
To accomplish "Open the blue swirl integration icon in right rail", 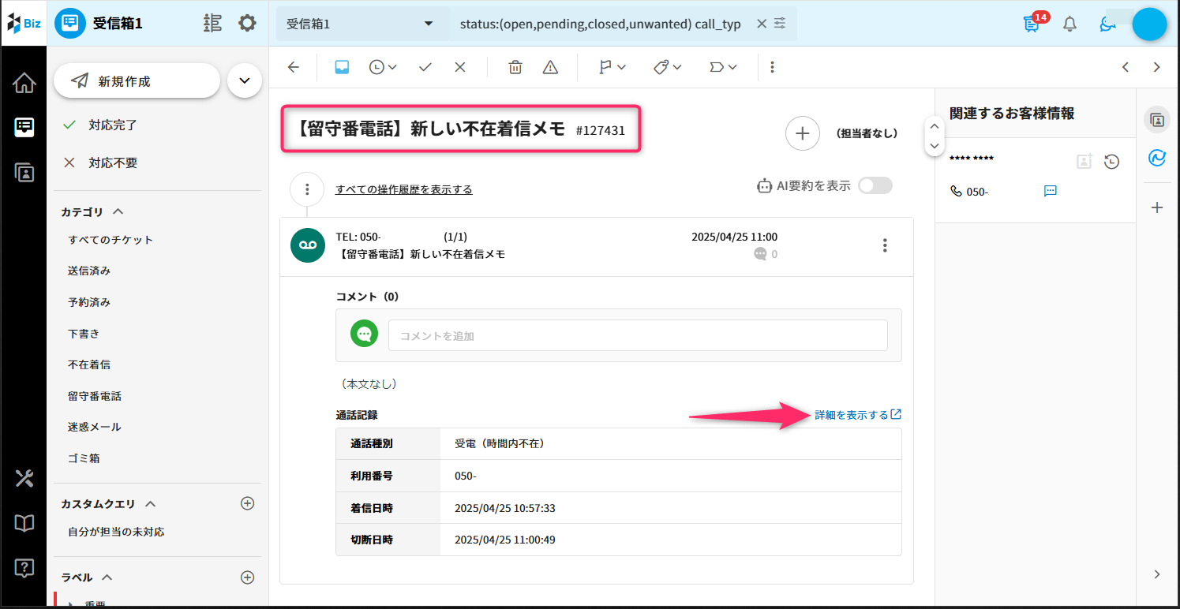I will pos(1158,159).
